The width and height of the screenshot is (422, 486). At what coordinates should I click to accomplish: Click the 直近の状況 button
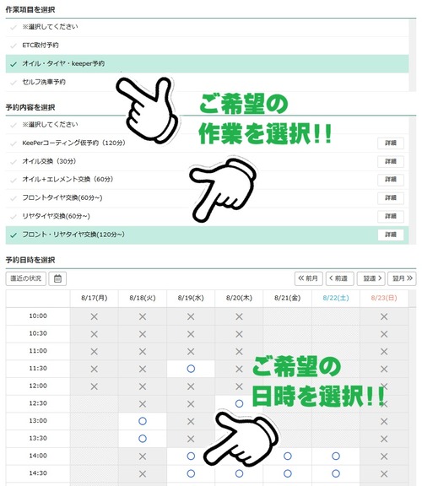pos(25,278)
